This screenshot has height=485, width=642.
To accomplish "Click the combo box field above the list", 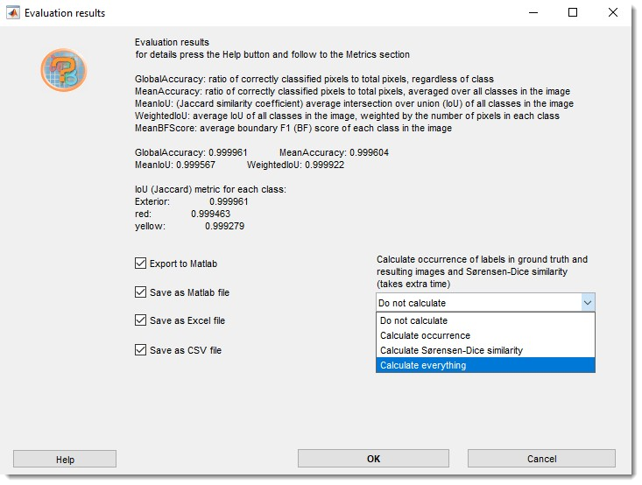I will [477, 303].
